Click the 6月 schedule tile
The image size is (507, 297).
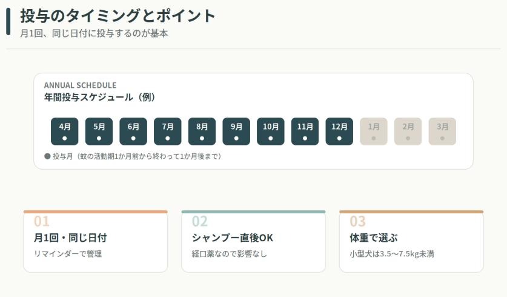(x=133, y=132)
